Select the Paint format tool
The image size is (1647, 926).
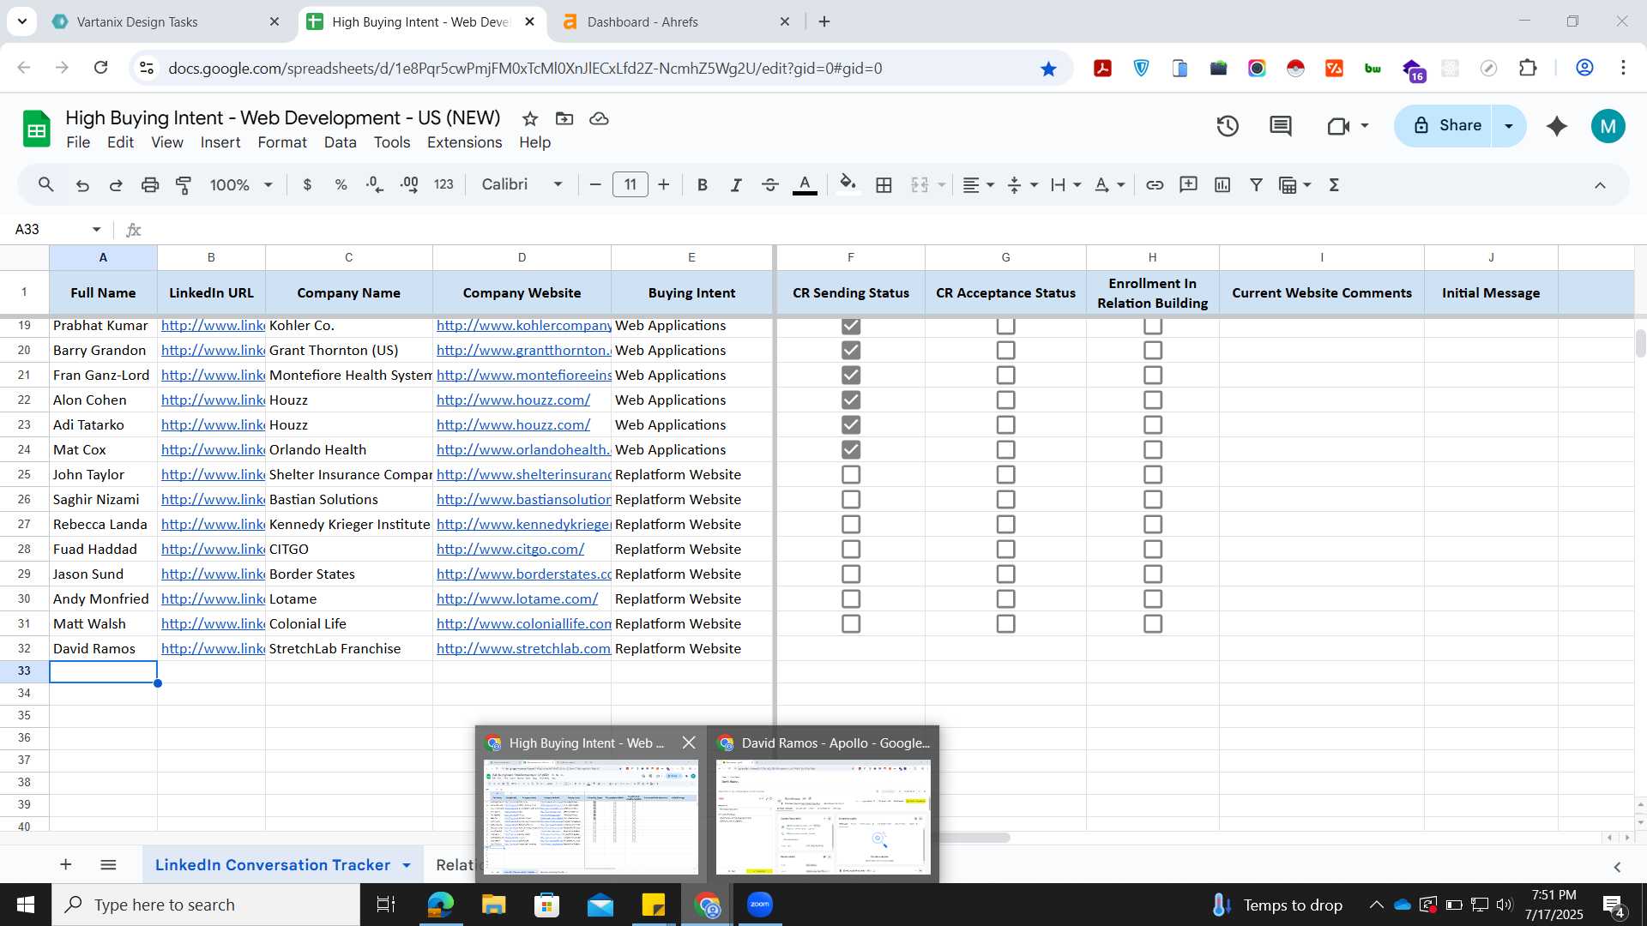(184, 184)
